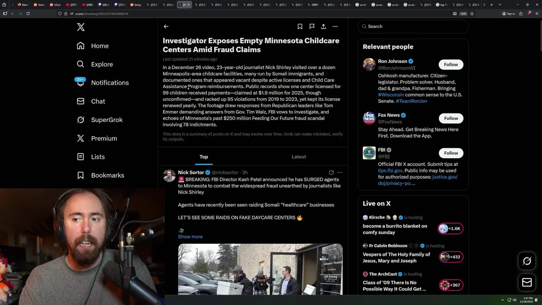Click the 150% zoom level indicator
Viewport: 542px width, 305px height.
[463, 14]
